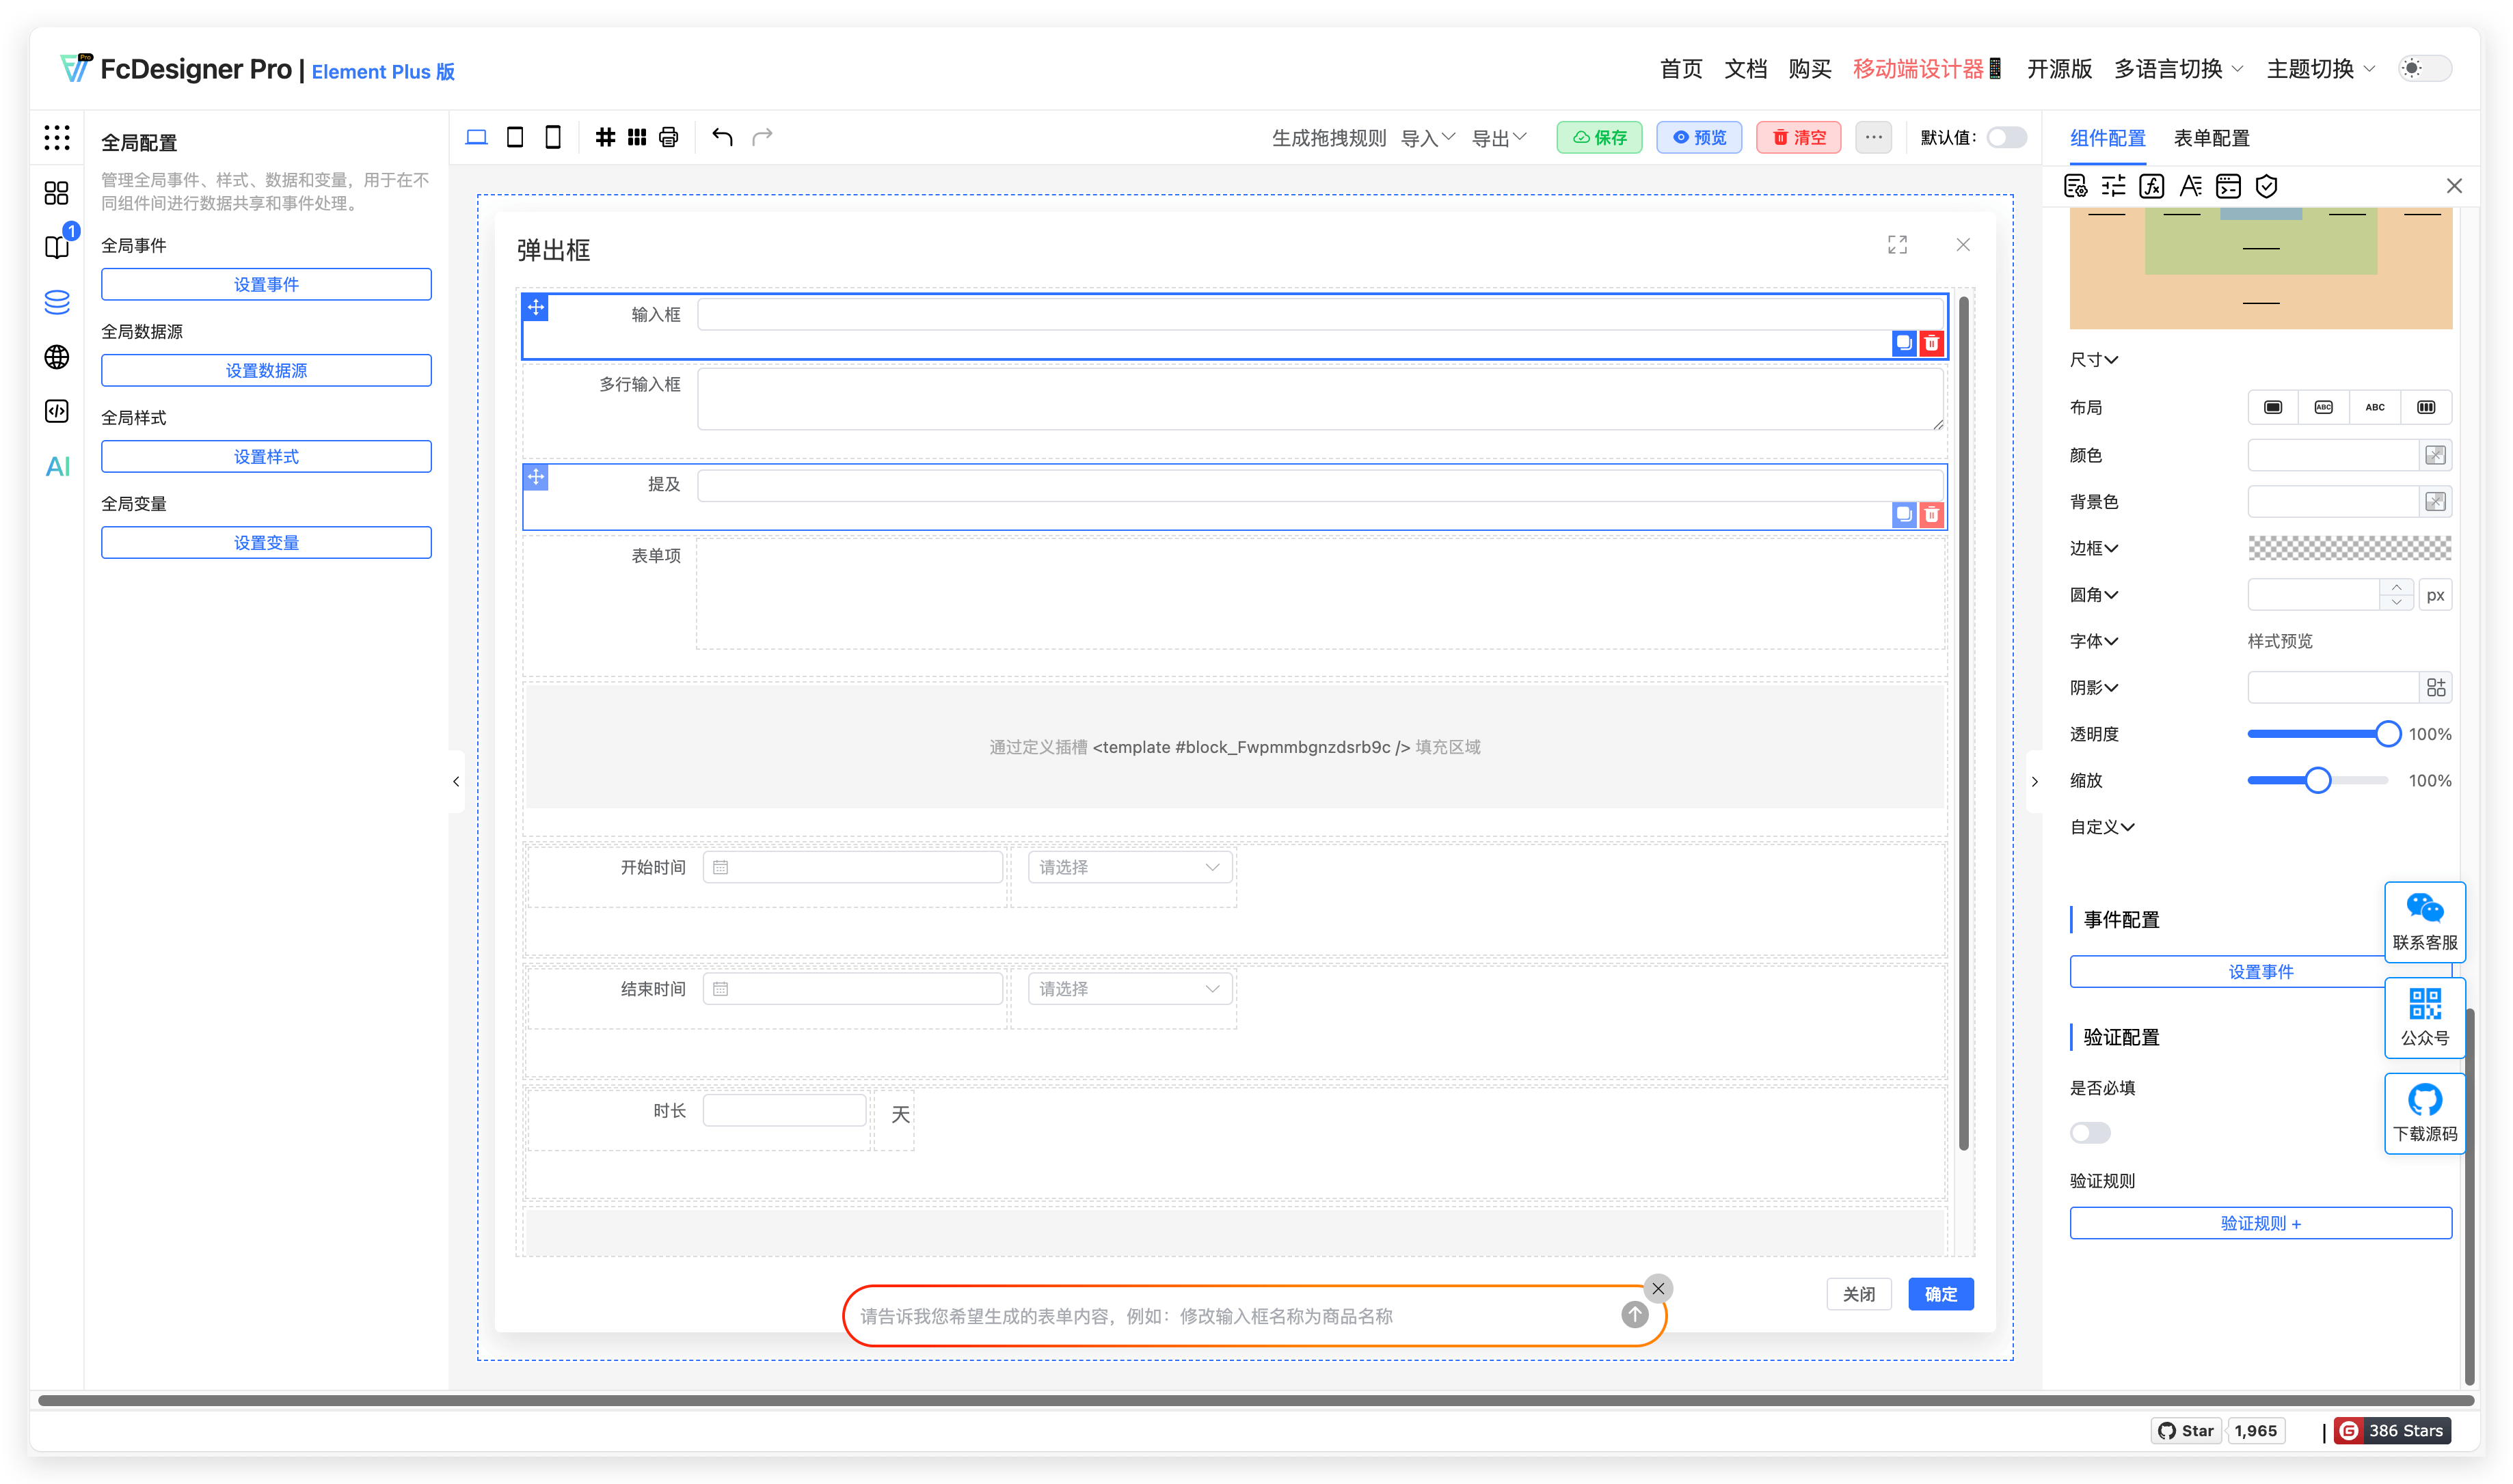The width and height of the screenshot is (2513, 1484).
Task: Toggle the light/dark theme switch
Action: point(2424,69)
